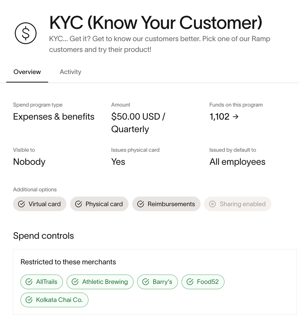The image size is (299, 321).
Task: Click the crossed-out icon on Sharing enabled
Action: 212,204
